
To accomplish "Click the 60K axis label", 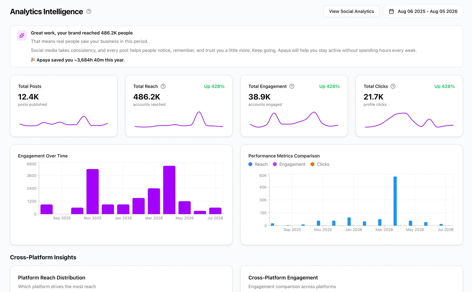I will point(263,175).
